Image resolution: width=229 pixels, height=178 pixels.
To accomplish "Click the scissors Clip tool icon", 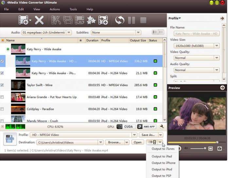I will [56, 21].
